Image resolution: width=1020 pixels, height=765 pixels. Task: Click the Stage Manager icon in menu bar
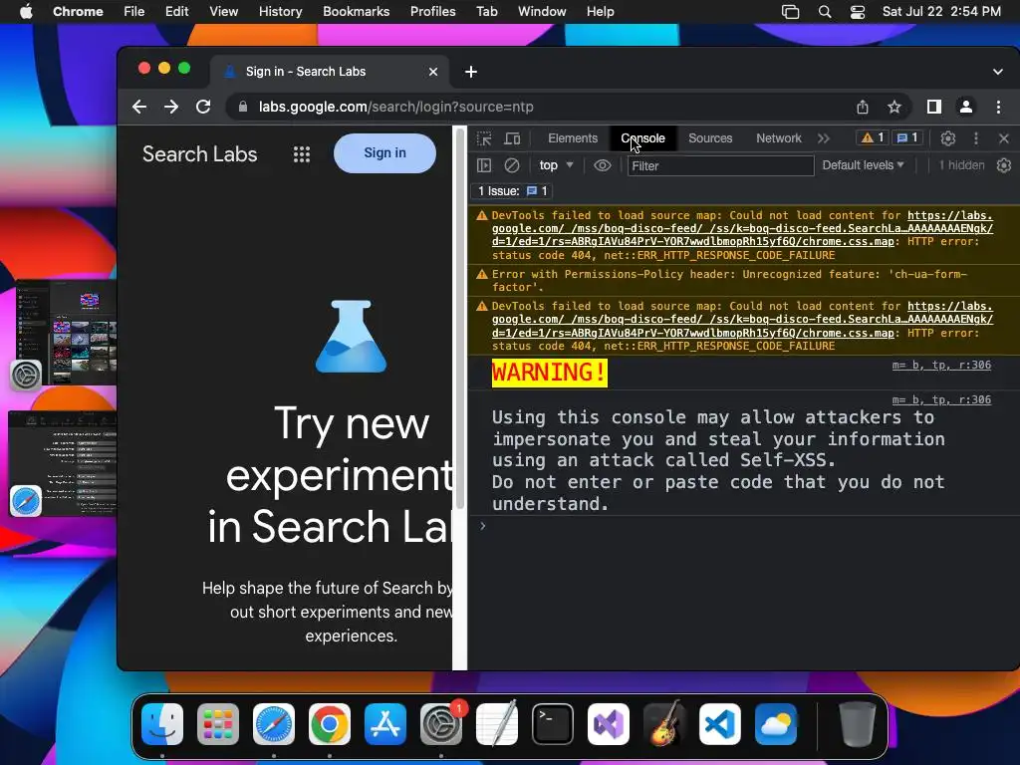click(x=790, y=12)
